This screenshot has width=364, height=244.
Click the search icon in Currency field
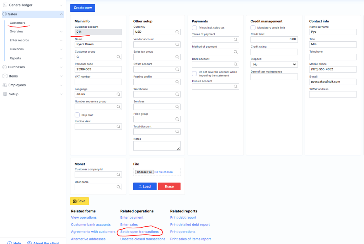point(177,32)
